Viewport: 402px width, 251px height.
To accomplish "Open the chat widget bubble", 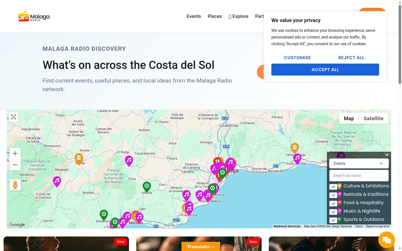I will click(387, 240).
